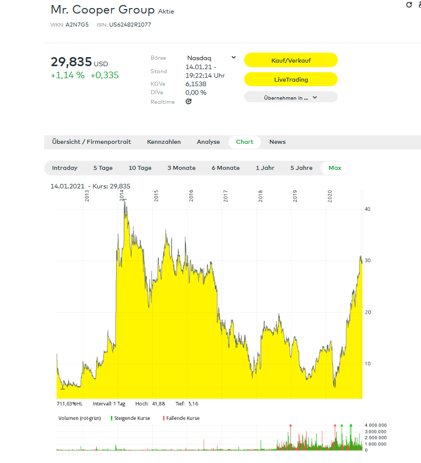
Task: Click the 2014 year label on chart
Action: point(121,196)
